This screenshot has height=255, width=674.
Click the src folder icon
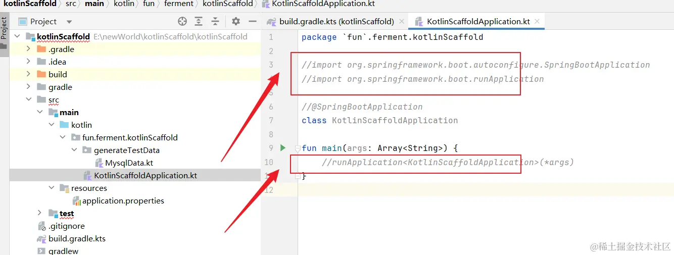[x=41, y=99]
